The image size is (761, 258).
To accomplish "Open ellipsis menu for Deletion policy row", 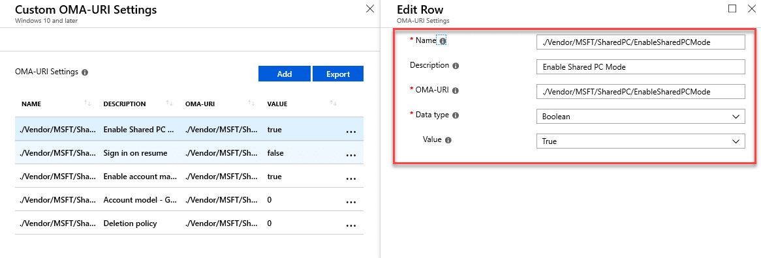I will (351, 225).
